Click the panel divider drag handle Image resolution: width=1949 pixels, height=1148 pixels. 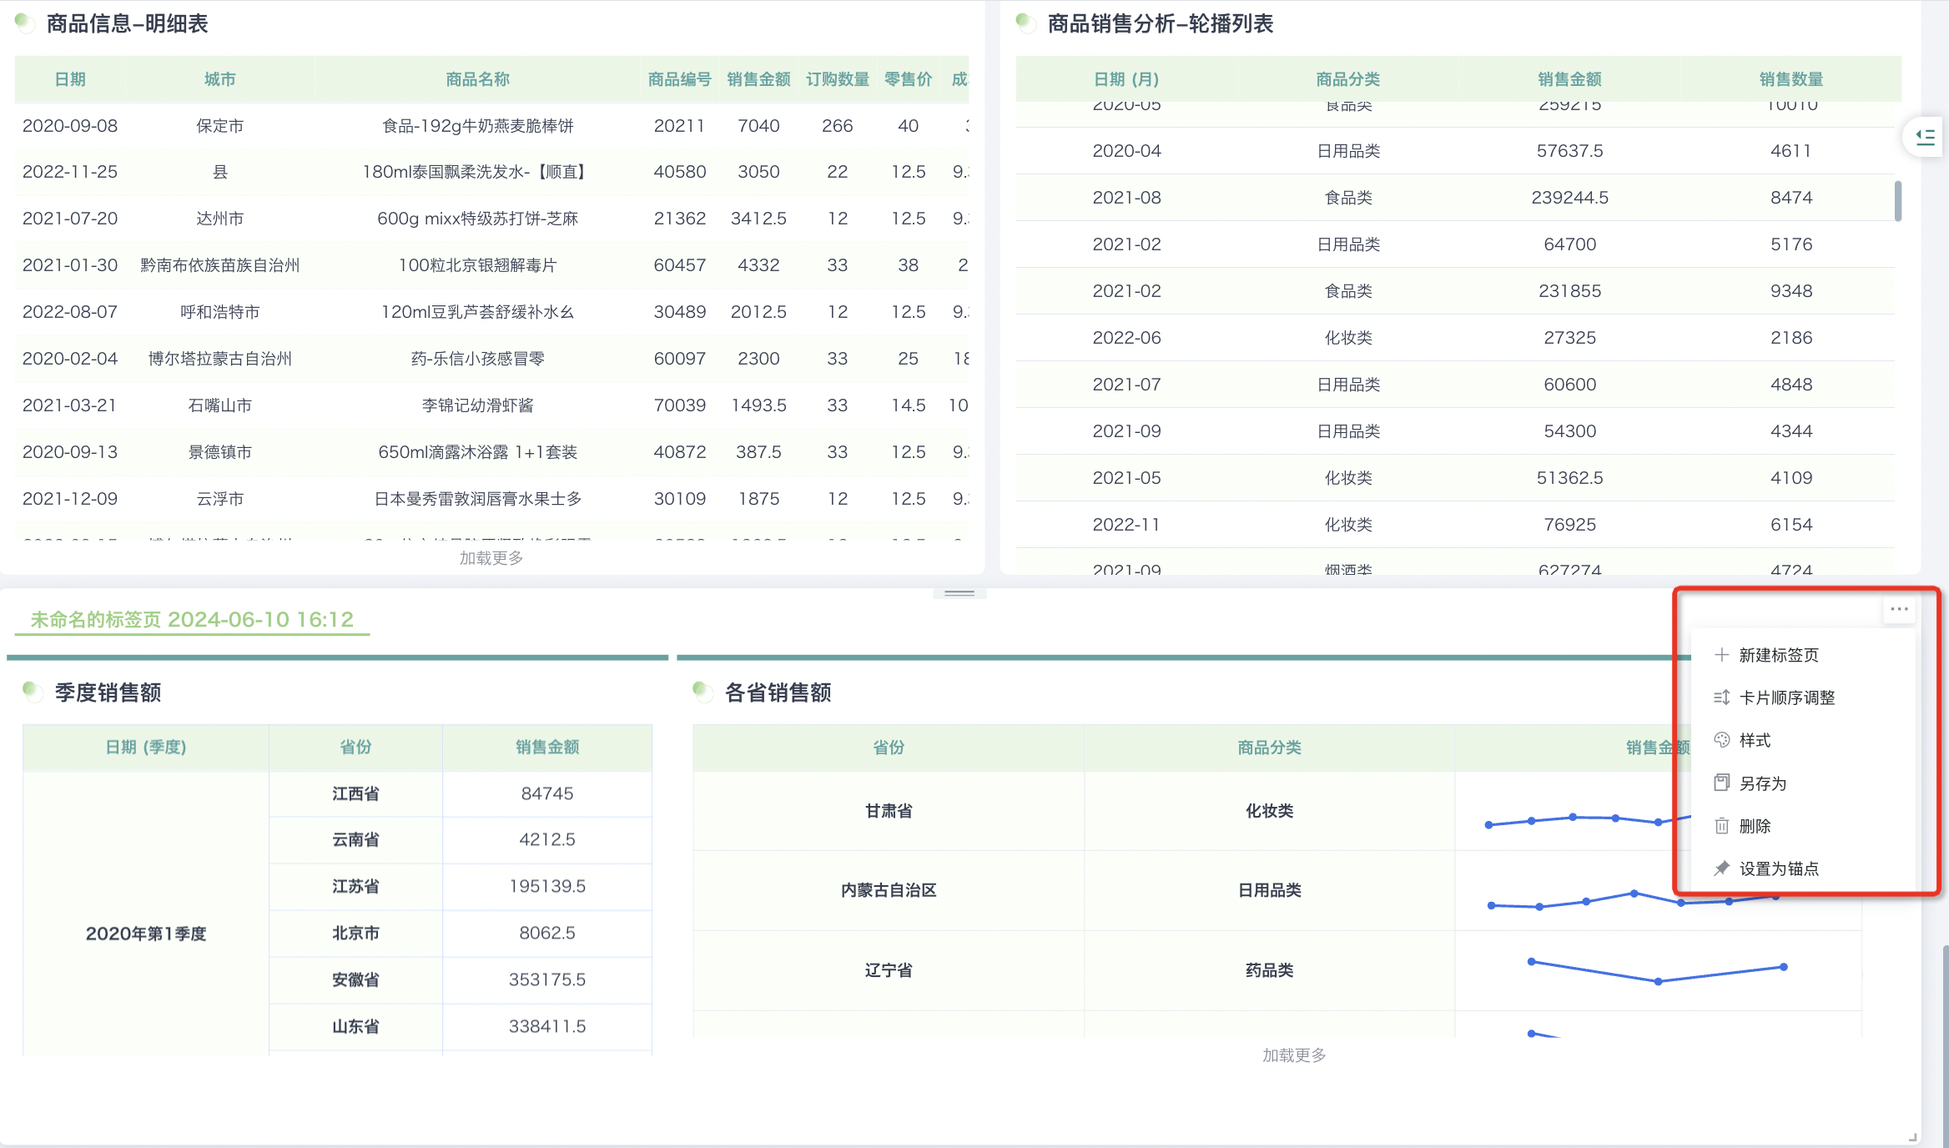pos(959,593)
